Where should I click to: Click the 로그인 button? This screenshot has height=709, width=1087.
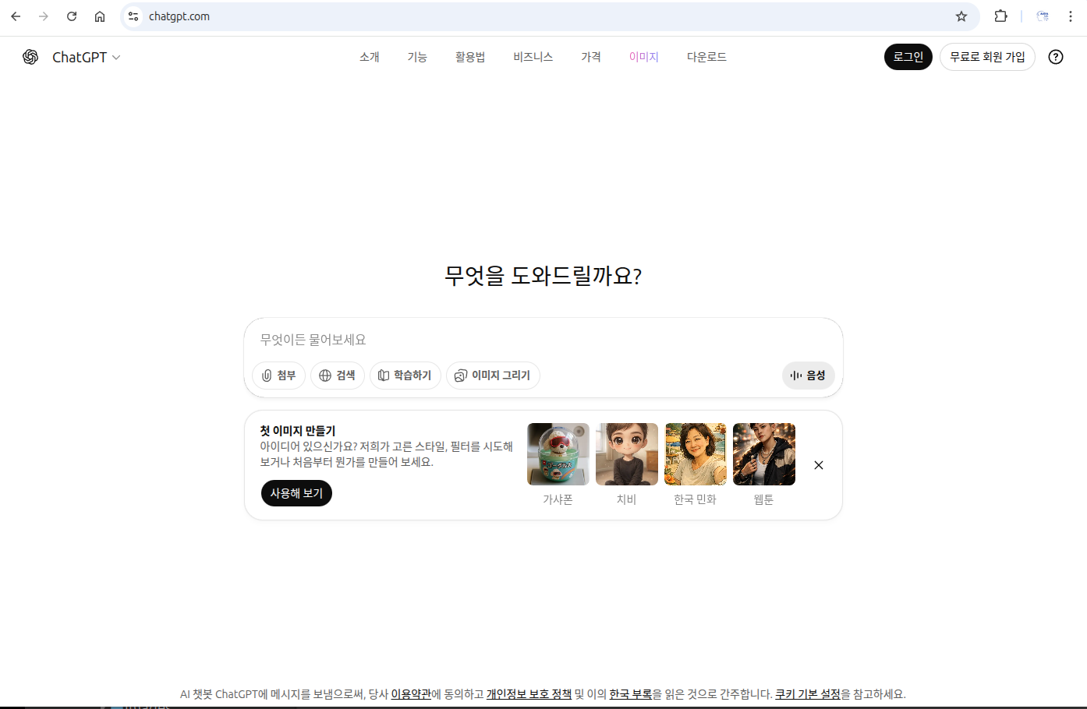pyautogui.click(x=908, y=57)
